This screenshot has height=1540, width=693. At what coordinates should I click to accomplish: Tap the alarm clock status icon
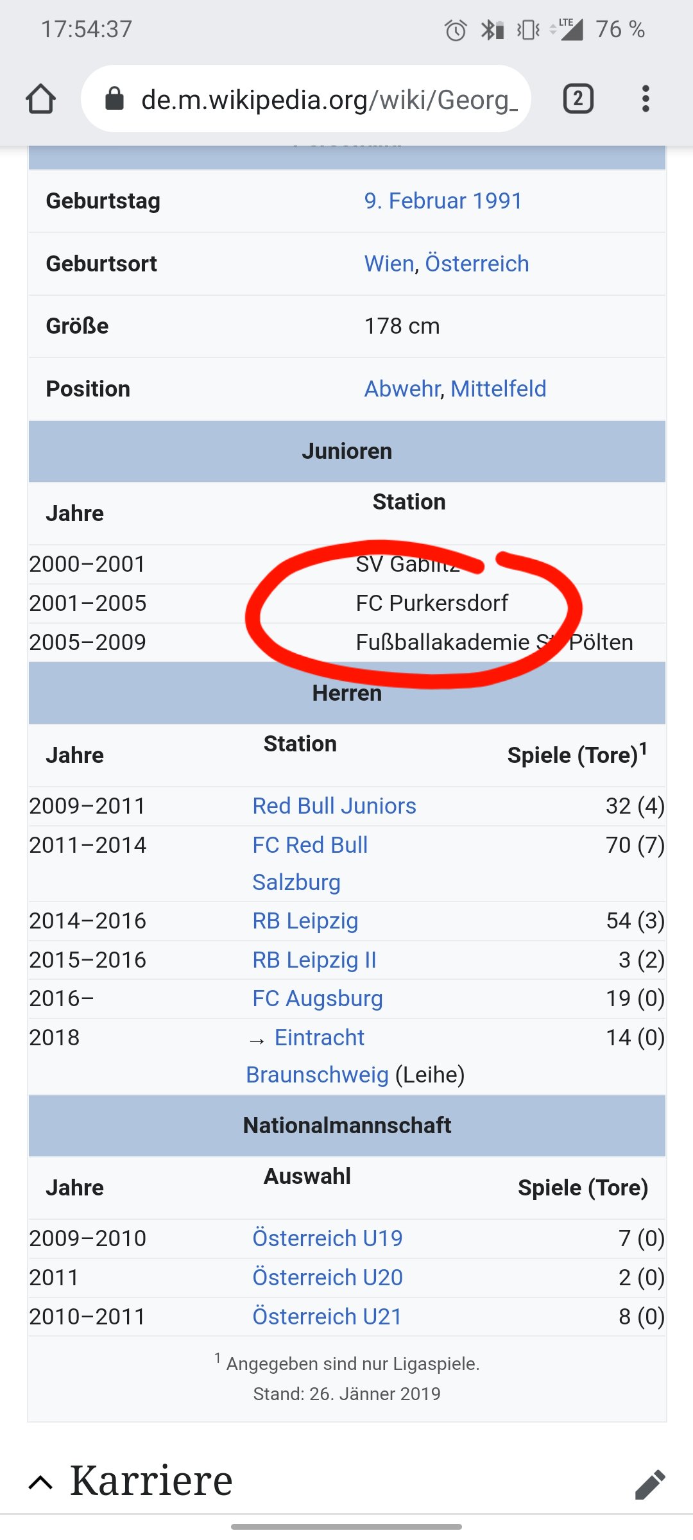[x=456, y=30]
